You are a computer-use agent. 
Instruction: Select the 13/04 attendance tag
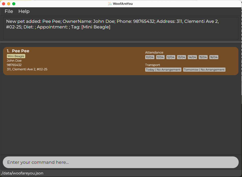(181, 57)
